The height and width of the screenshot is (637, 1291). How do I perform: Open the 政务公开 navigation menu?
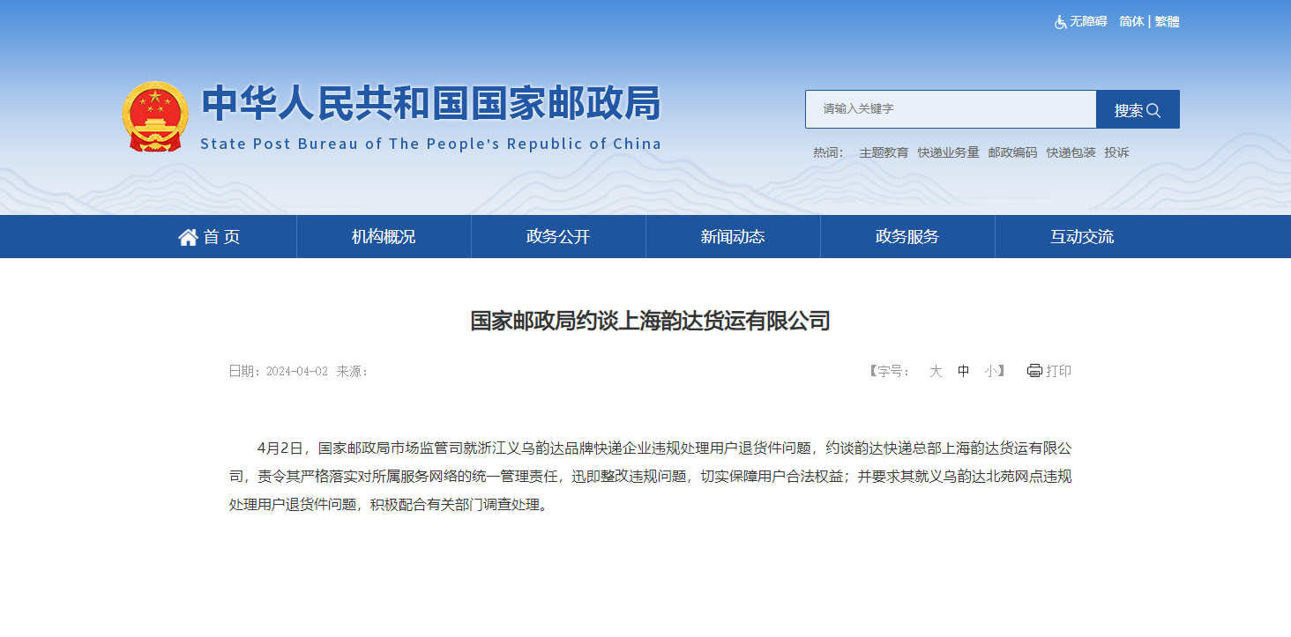point(558,237)
